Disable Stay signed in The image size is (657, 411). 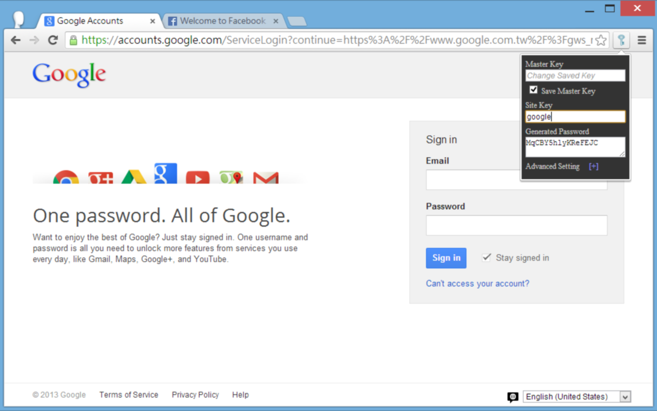pyautogui.click(x=486, y=257)
